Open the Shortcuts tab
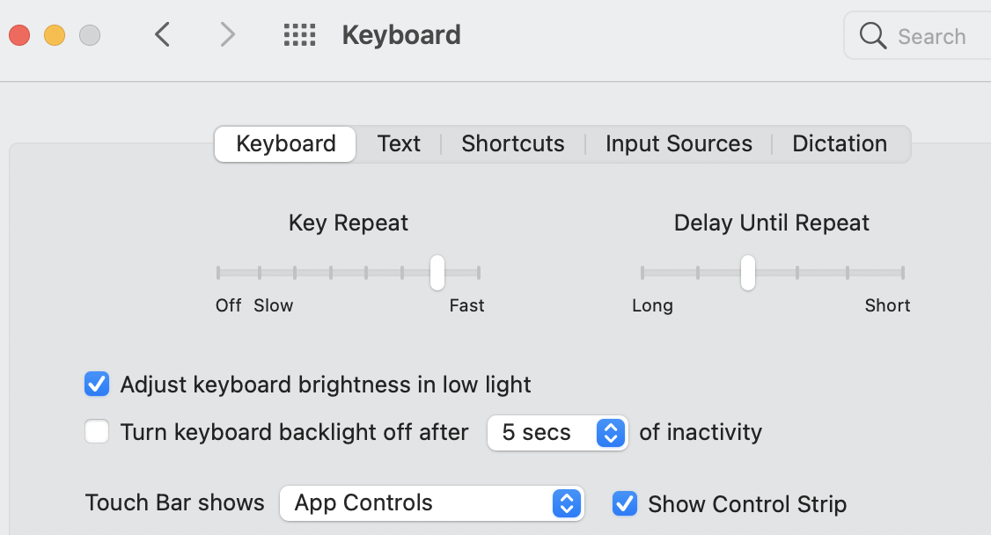991x535 pixels. (513, 144)
